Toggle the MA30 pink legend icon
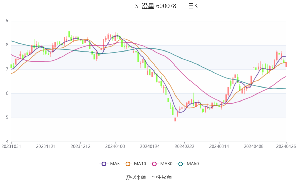 (x=154, y=164)
